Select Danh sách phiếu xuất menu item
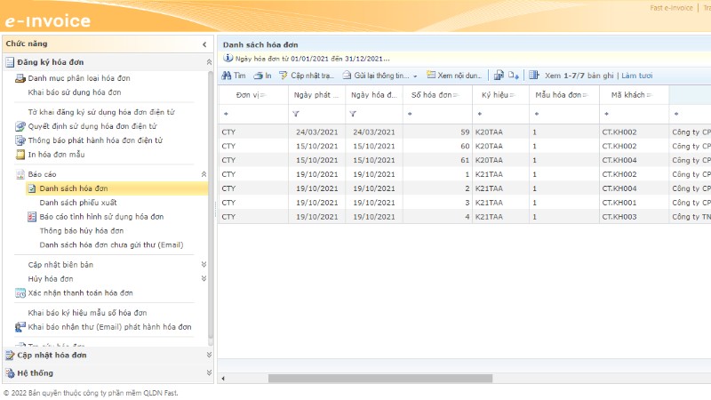The width and height of the screenshot is (711, 400). [78, 203]
